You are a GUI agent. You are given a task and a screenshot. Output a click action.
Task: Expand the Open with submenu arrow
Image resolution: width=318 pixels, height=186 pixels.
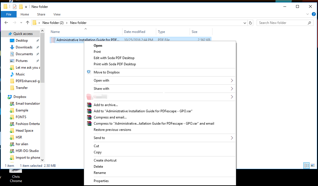(232, 80)
